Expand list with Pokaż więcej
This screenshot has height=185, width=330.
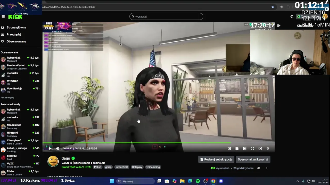7,98
